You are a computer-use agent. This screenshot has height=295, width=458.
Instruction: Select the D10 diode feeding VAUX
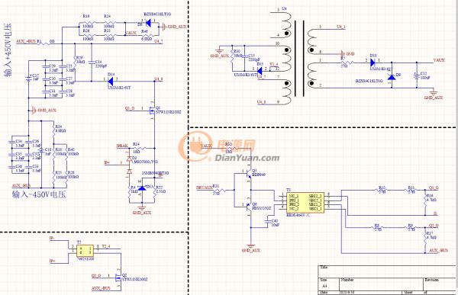pos(373,63)
